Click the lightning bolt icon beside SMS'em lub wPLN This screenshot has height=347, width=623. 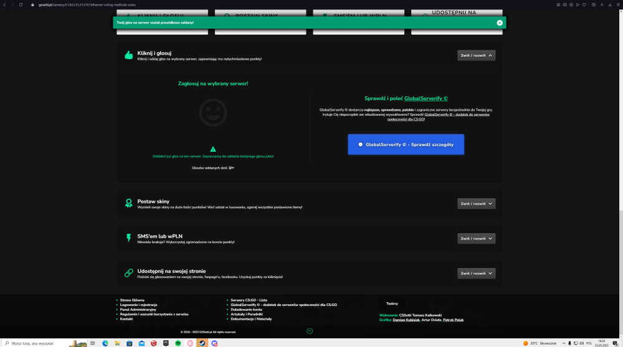(x=129, y=238)
